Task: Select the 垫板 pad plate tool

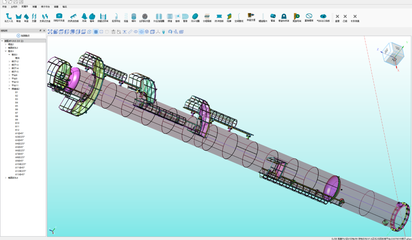Action: 178,18
